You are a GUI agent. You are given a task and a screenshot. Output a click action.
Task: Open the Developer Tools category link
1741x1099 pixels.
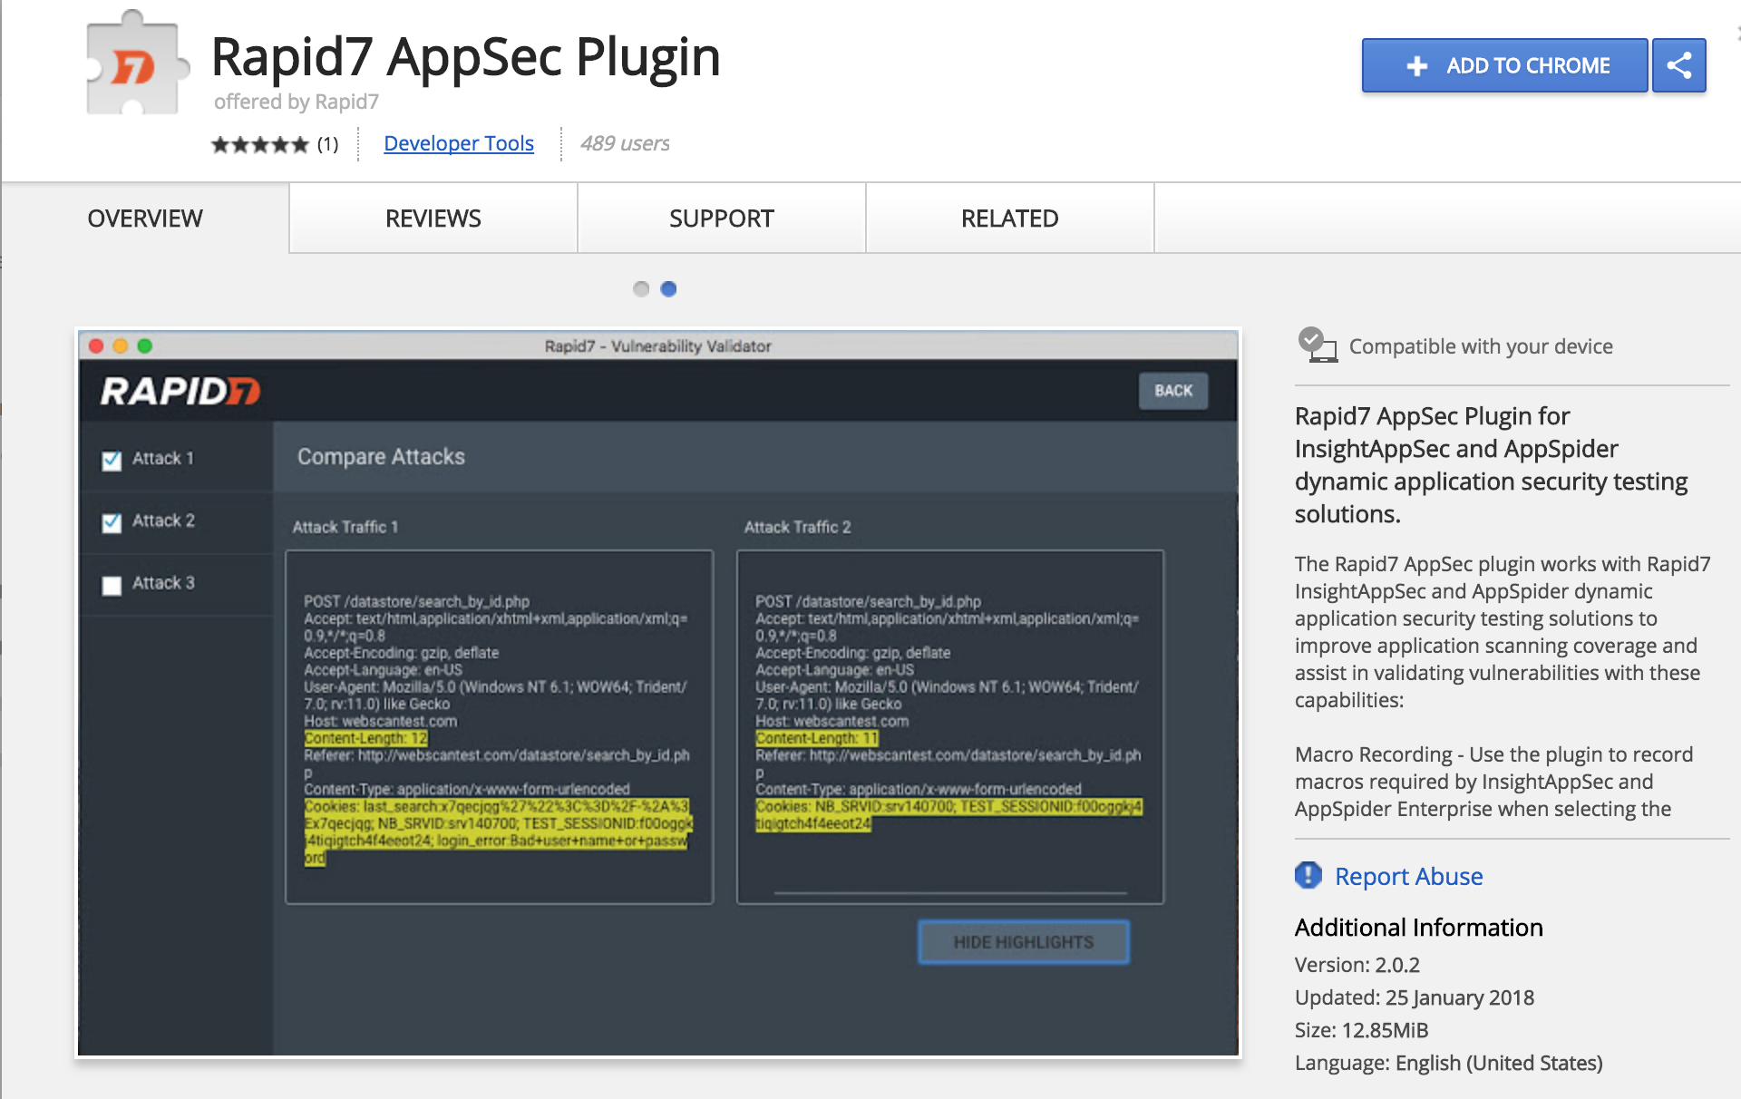(x=459, y=143)
